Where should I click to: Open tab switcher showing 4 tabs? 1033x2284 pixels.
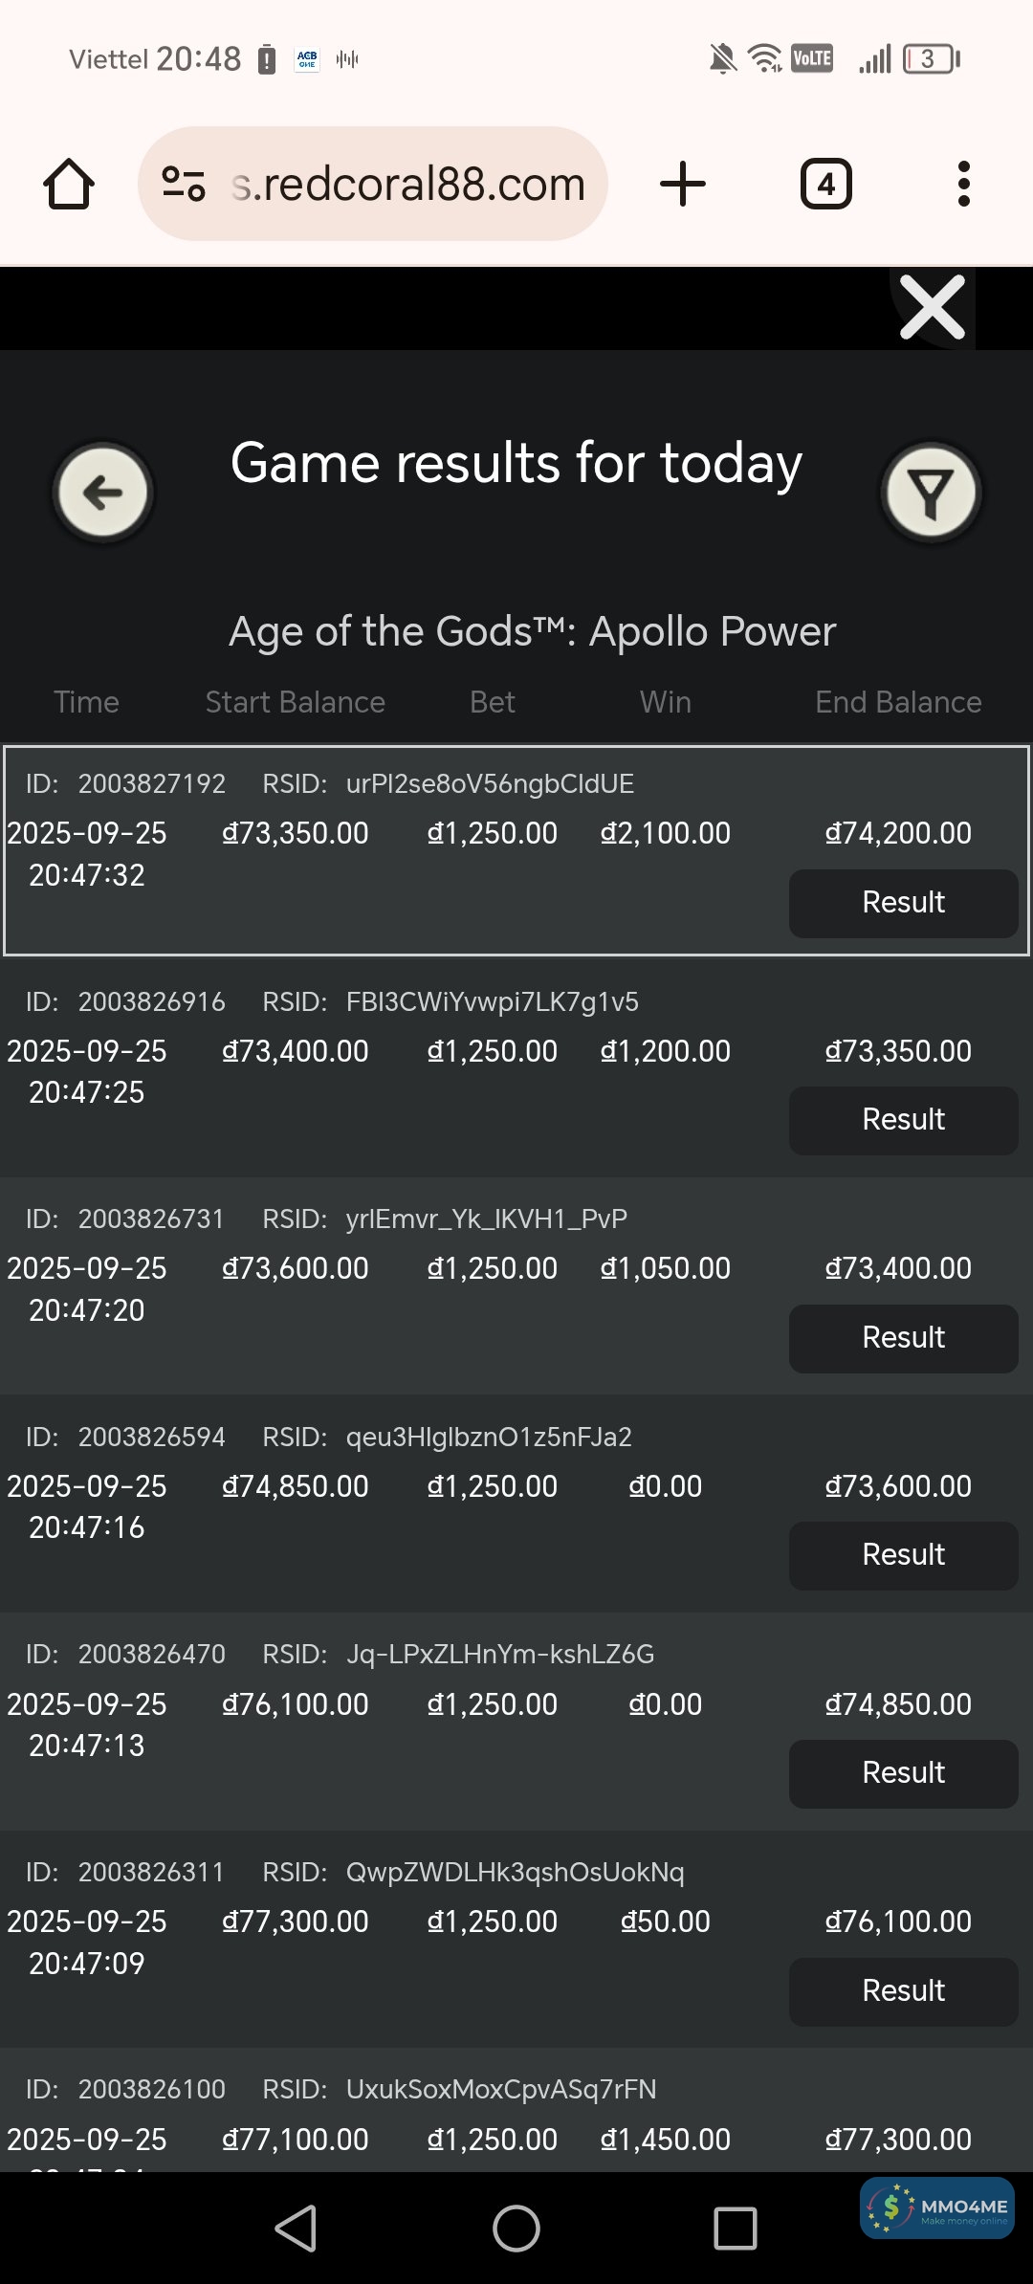pos(825,184)
